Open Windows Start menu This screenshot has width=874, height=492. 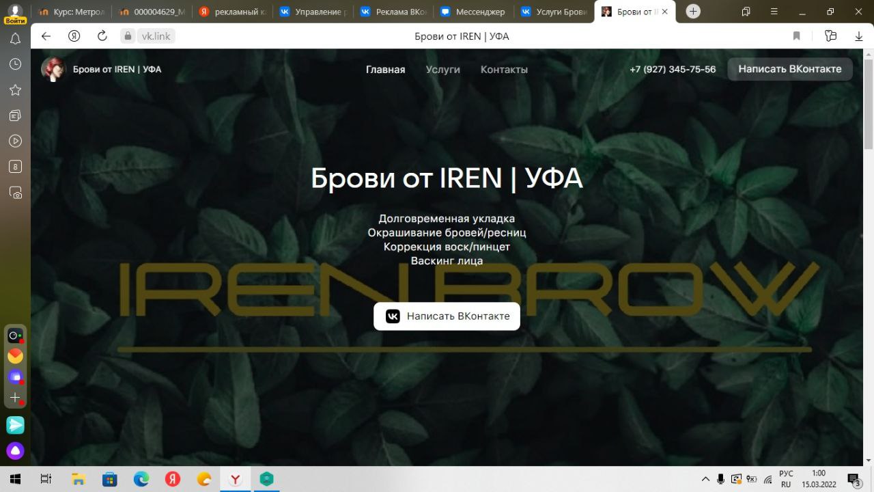15,480
